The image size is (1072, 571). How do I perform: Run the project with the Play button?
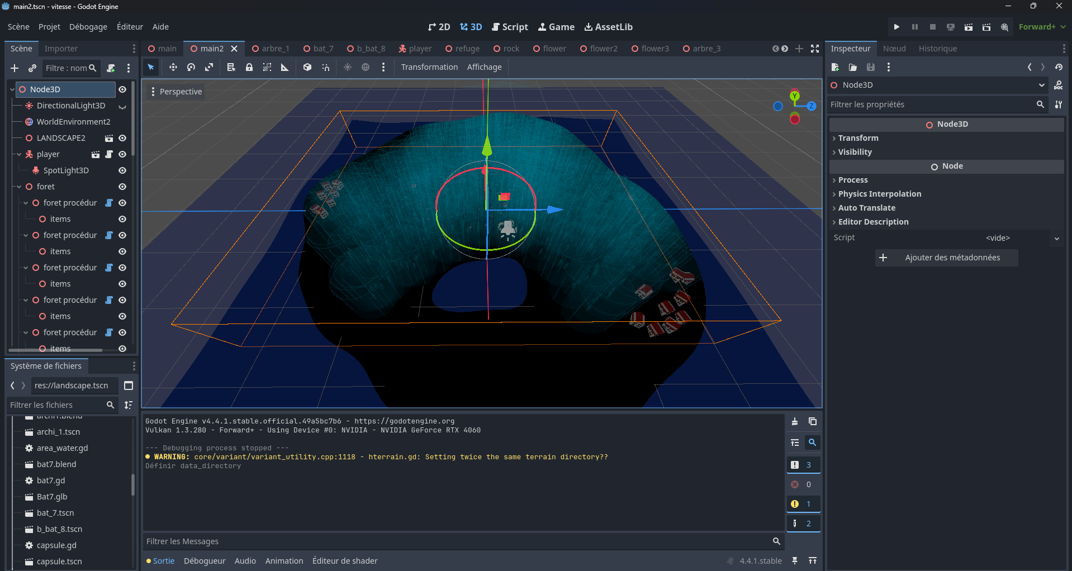(x=896, y=26)
